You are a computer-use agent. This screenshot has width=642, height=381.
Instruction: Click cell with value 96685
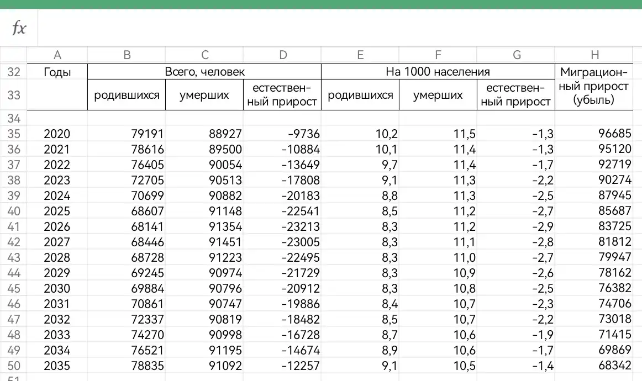coord(594,134)
